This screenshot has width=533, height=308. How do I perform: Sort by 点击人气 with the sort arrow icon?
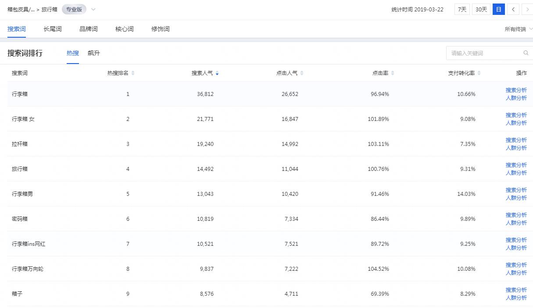(302, 73)
